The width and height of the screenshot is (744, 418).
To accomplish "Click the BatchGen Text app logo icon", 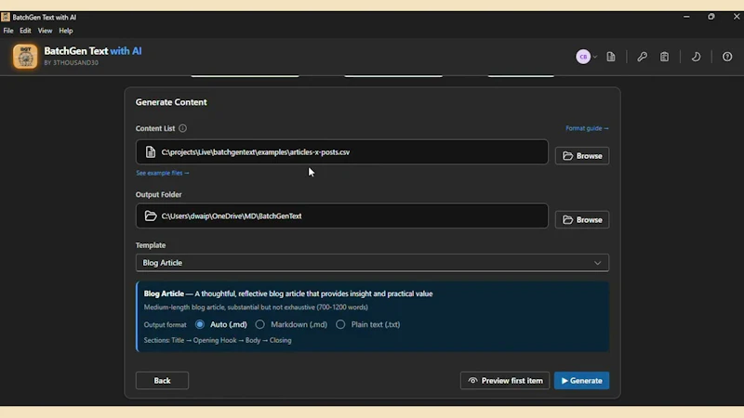I will coord(25,57).
